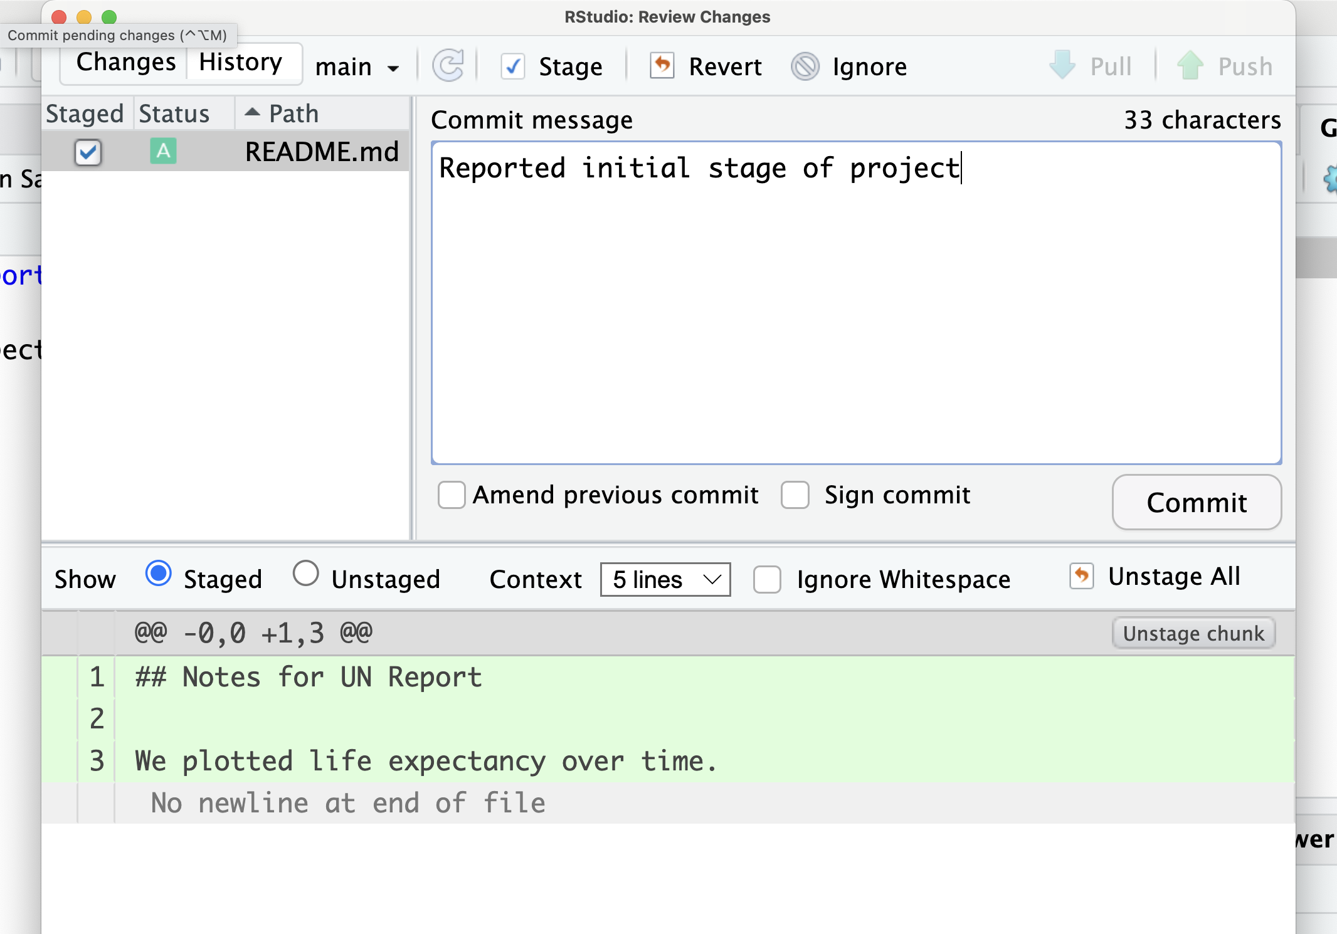Enable Amend previous commit checkbox
Image resolution: width=1337 pixels, height=934 pixels.
tap(452, 495)
